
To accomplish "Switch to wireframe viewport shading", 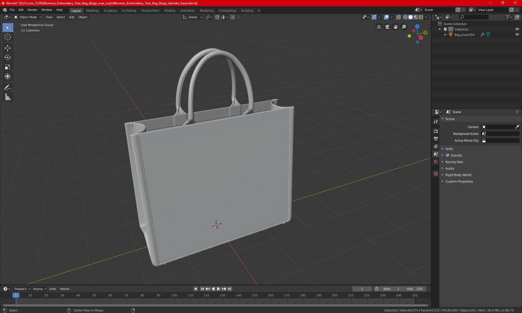I will click(405, 17).
